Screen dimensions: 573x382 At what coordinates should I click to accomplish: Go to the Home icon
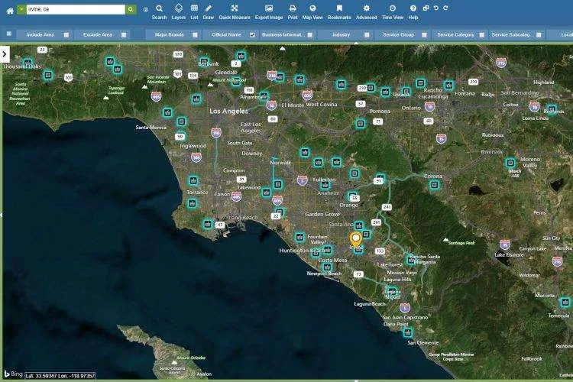pyautogui.click(x=10, y=11)
